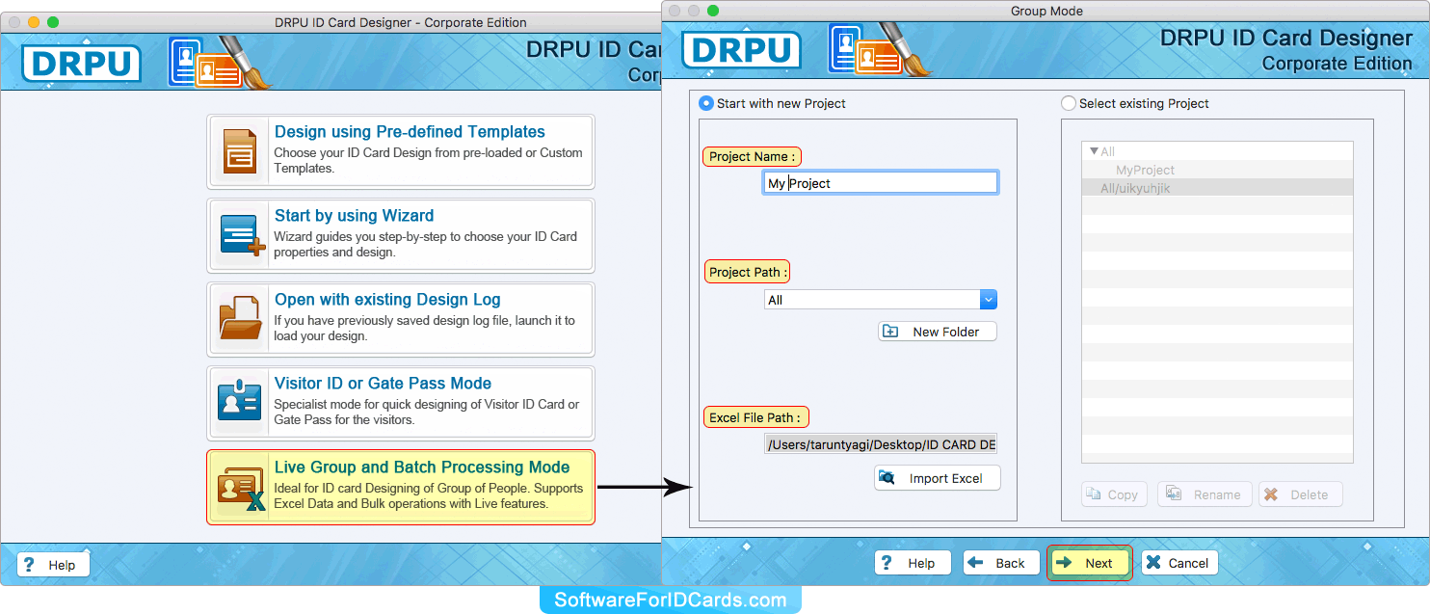Open Design using Pre-defined Templates mode
The image size is (1430, 614).
pos(401,152)
